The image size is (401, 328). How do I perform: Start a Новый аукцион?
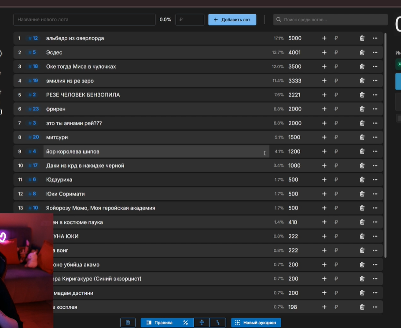point(256,323)
